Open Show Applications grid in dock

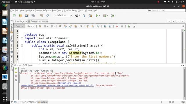coord(5,99)
